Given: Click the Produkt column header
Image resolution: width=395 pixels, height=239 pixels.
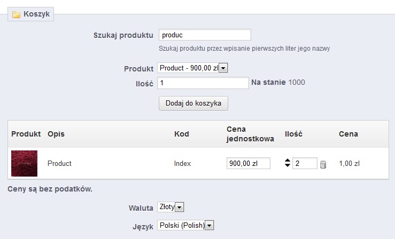Looking at the screenshot, I should pyautogui.click(x=26, y=134).
